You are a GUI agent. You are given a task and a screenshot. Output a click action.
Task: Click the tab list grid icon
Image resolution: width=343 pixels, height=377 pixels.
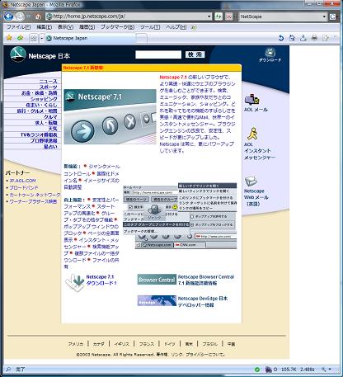click(34, 38)
